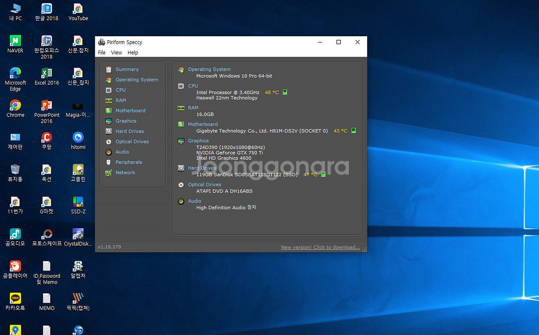This screenshot has height=335, width=539.
Task: Select the 카카오톡 desktop icon
Action: coord(15,301)
